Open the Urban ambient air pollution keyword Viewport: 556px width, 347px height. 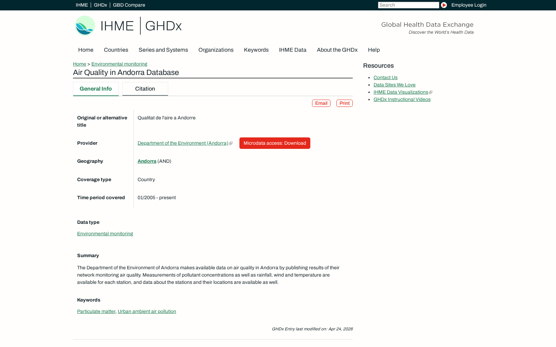coord(147,312)
